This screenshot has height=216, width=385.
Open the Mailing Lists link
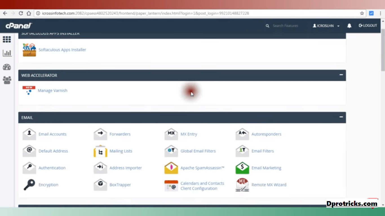click(121, 151)
